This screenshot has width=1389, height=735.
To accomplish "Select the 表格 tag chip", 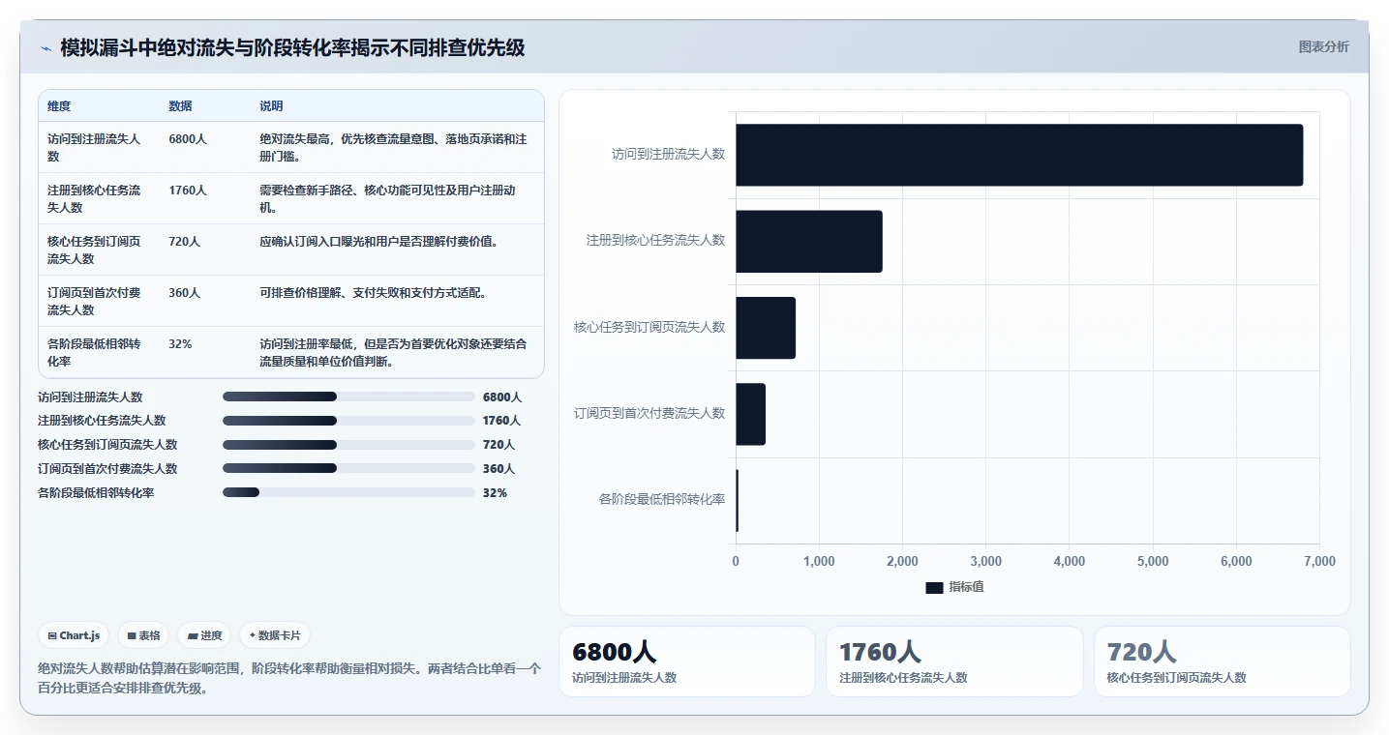I will (143, 635).
